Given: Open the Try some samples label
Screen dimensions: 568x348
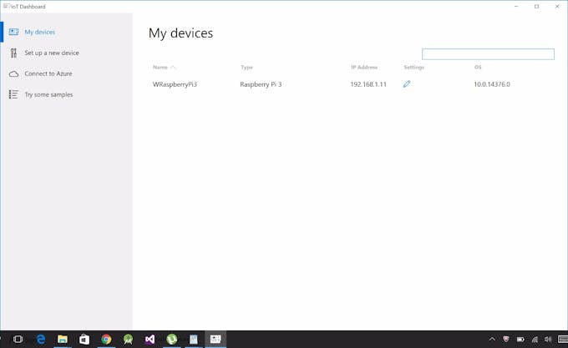Looking at the screenshot, I should coord(48,94).
